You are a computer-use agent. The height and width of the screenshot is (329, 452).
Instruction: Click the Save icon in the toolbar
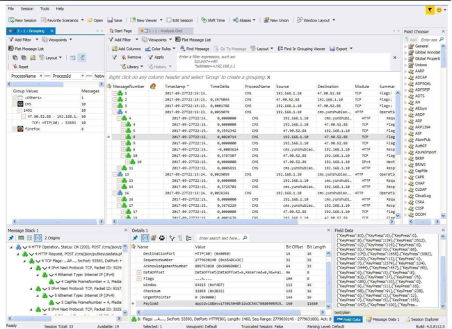tap(111, 21)
